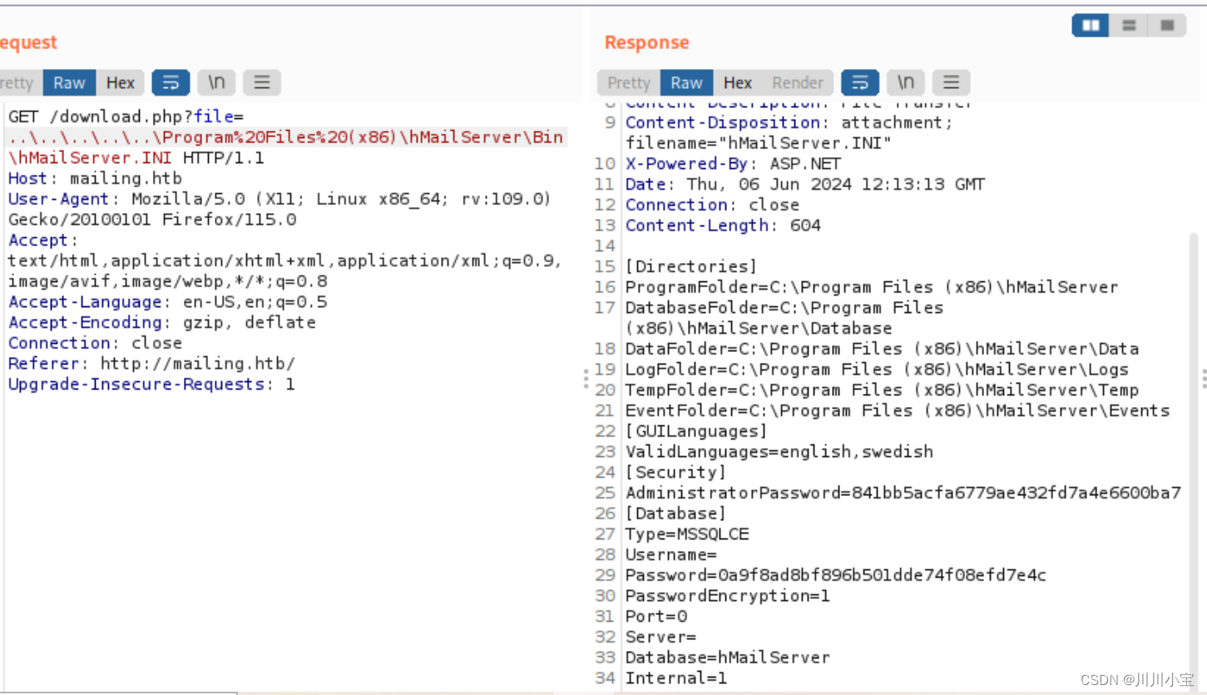Click Upgrade-Insecure-Requests header

coord(151,385)
